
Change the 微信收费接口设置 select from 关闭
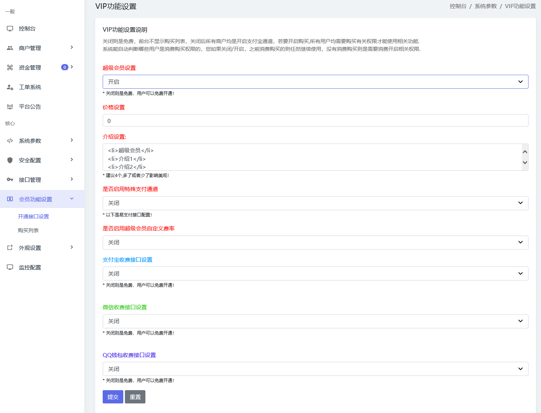click(315, 321)
